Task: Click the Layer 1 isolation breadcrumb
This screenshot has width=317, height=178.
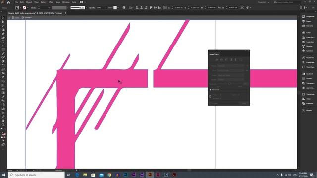Action: pyautogui.click(x=18, y=18)
